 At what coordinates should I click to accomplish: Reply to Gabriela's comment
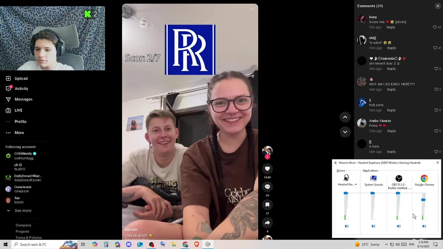391,69
